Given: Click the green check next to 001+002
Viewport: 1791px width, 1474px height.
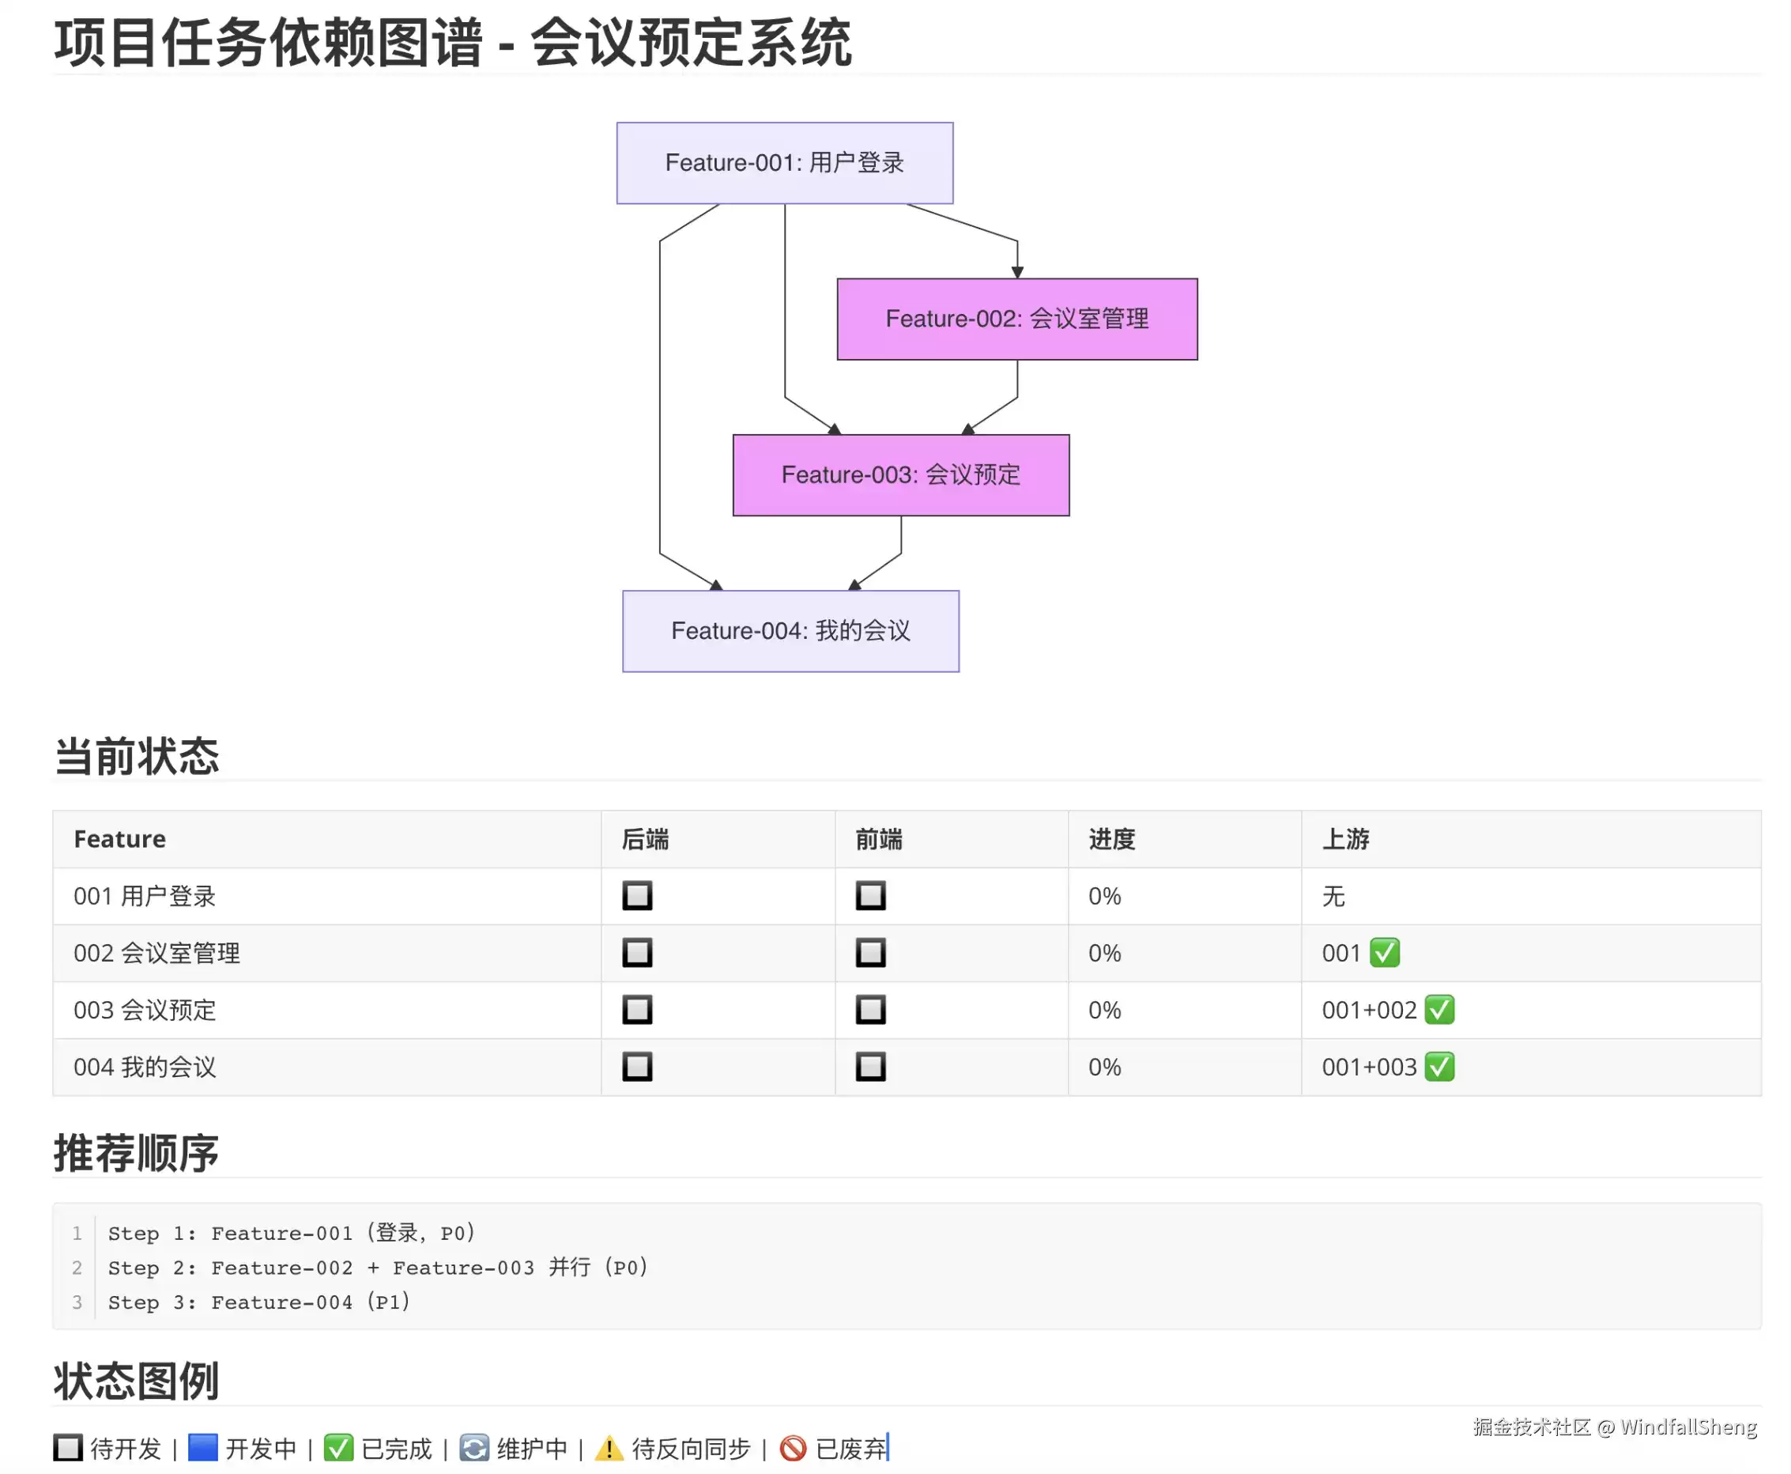Looking at the screenshot, I should (1439, 1010).
